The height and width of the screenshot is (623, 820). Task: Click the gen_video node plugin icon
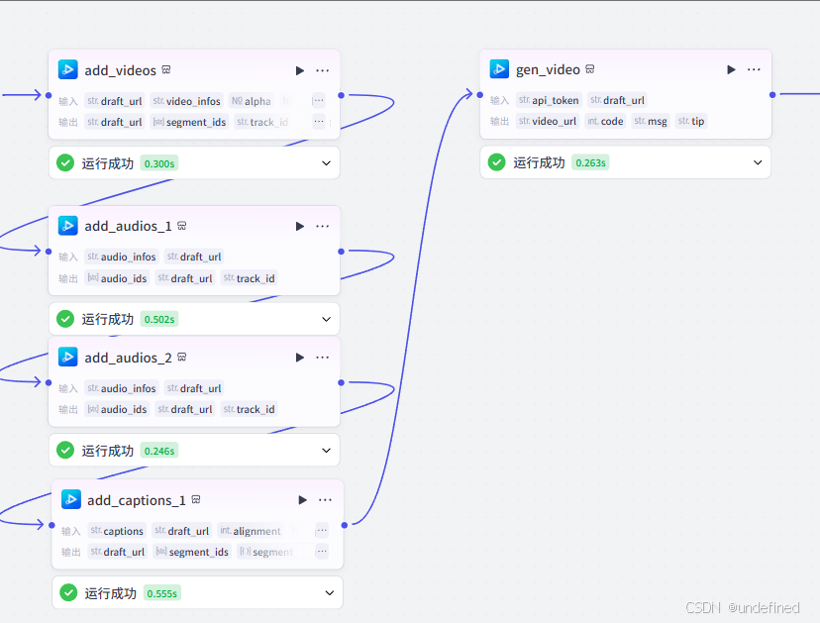coord(499,69)
